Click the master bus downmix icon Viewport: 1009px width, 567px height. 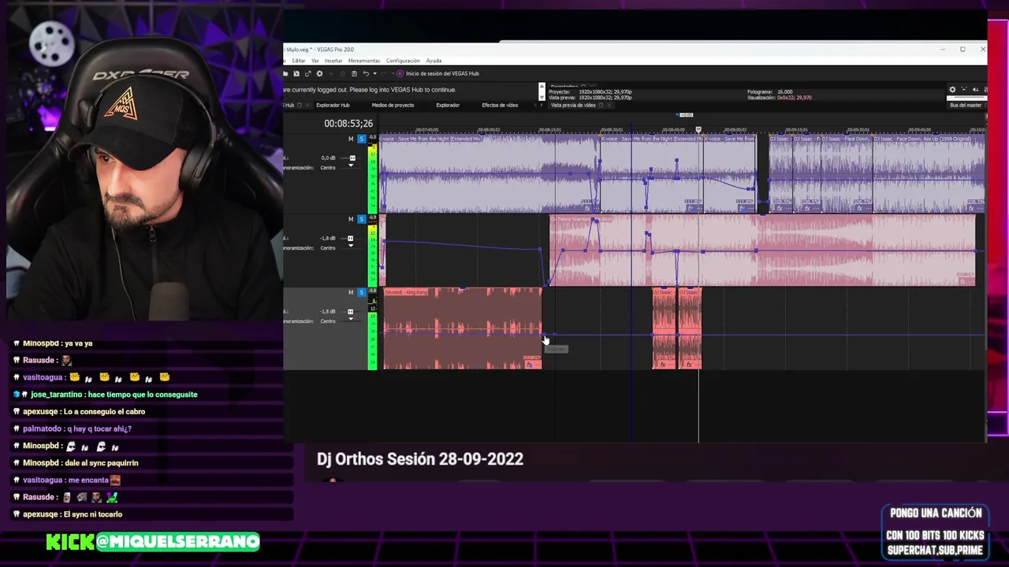[963, 90]
